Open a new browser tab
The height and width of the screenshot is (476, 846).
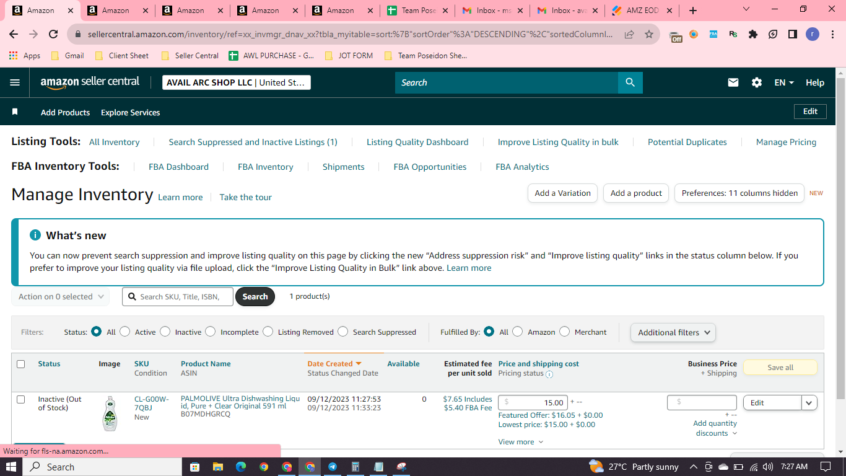tap(693, 11)
